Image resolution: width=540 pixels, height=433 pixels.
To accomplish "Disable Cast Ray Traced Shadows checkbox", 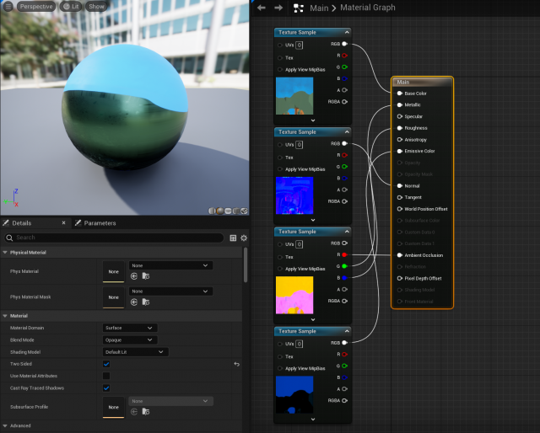I will (x=106, y=388).
